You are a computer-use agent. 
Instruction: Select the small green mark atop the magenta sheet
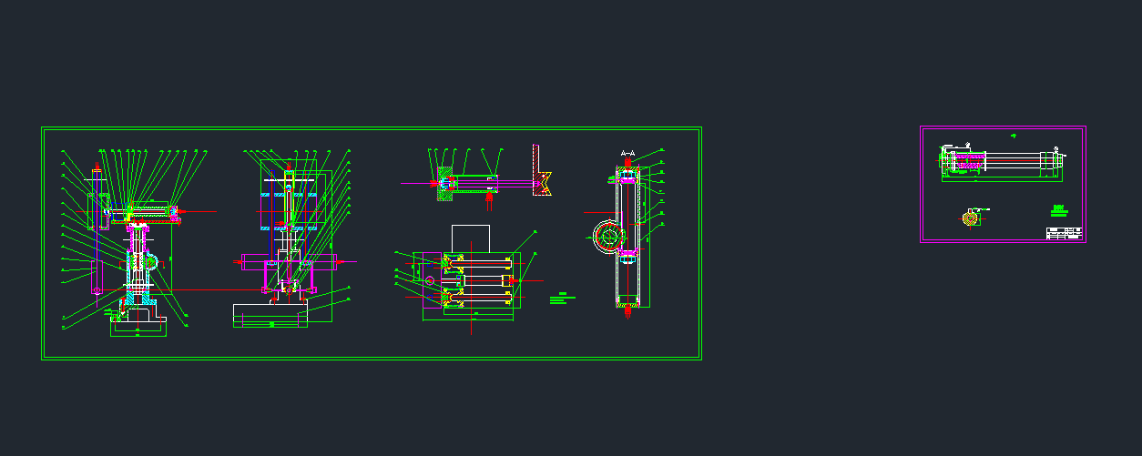[x=1014, y=136]
